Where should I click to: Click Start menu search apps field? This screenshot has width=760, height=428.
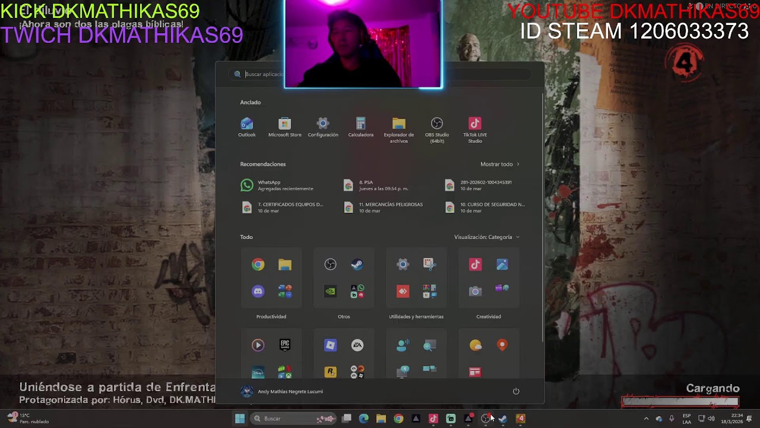pyautogui.click(x=380, y=74)
